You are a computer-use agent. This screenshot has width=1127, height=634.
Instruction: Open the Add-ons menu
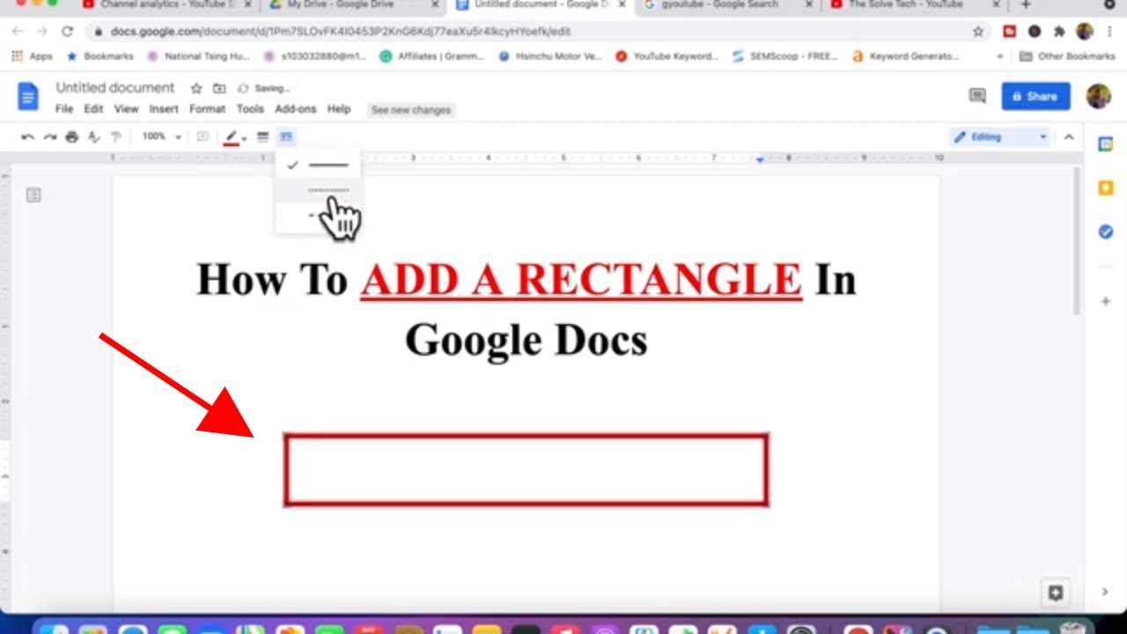pyautogui.click(x=295, y=109)
